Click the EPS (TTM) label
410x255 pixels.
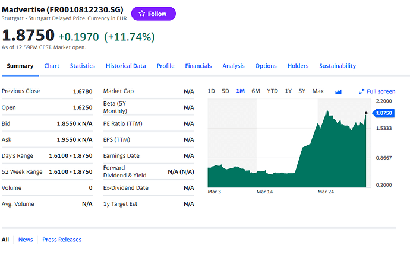[x=116, y=139]
